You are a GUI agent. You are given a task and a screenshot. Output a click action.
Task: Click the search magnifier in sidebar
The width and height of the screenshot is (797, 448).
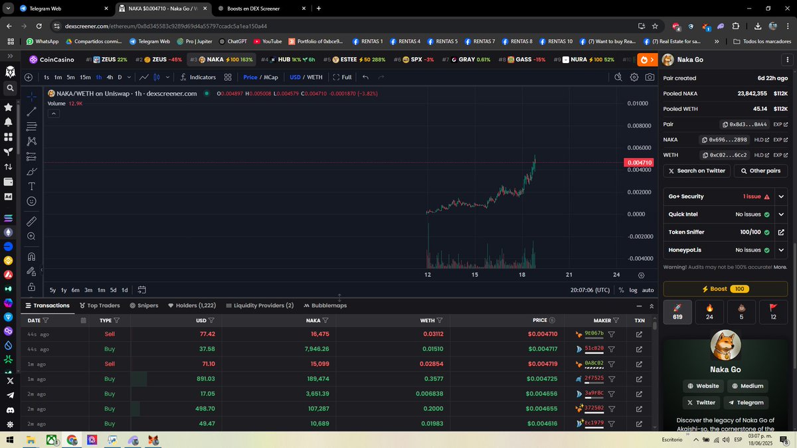pos(10,88)
